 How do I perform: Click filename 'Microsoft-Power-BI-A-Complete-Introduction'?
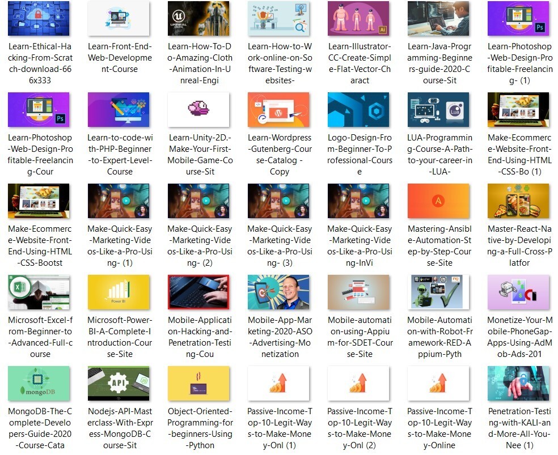click(120, 337)
